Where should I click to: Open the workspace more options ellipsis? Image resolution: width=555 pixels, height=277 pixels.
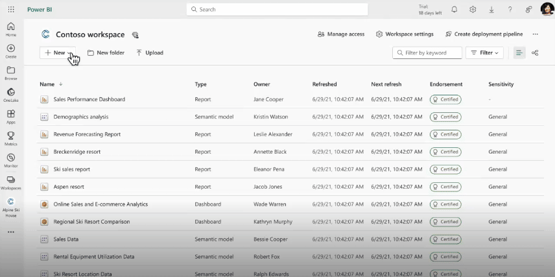click(535, 34)
